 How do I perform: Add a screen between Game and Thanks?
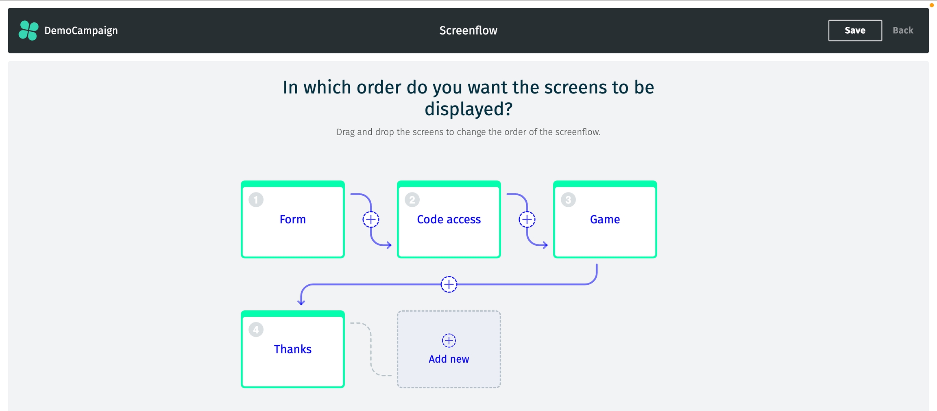[x=449, y=284]
